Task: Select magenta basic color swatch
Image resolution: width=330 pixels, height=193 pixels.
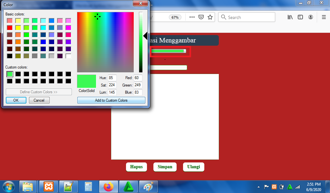Action: coord(68,28)
